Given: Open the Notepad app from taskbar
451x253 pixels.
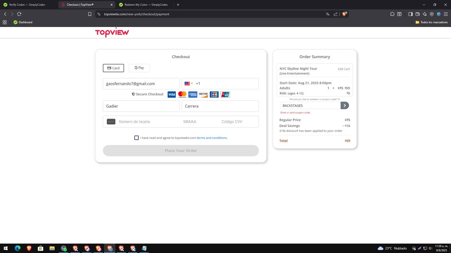Looking at the screenshot, I should tap(144, 248).
